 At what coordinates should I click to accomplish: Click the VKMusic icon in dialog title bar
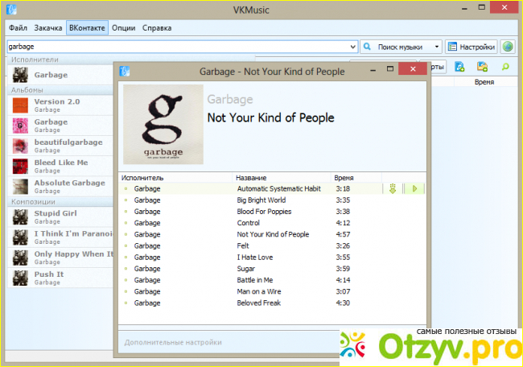pos(125,72)
